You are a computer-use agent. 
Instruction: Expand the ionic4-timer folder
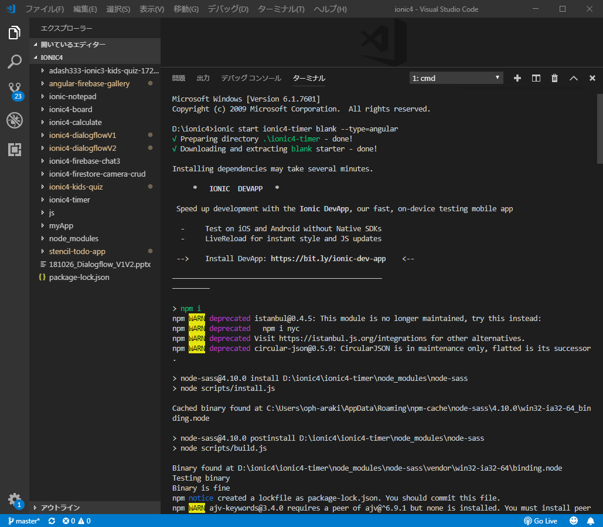(69, 200)
